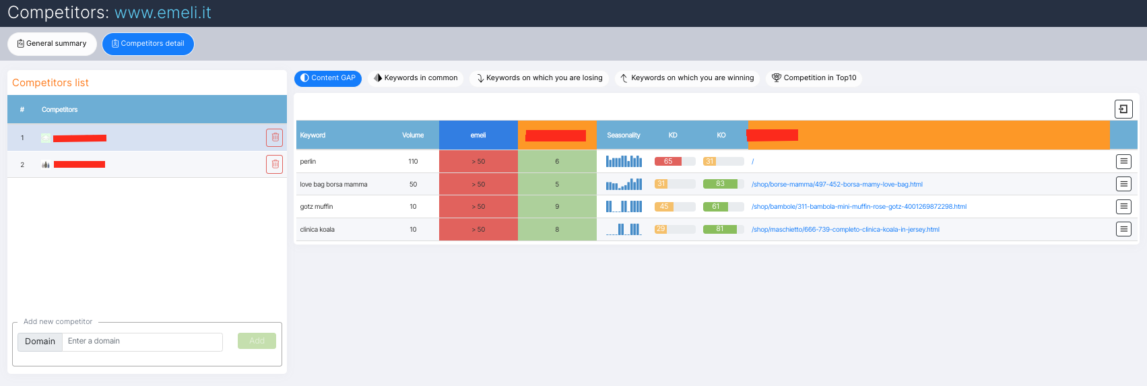Open Keywords in common tab

tap(416, 78)
